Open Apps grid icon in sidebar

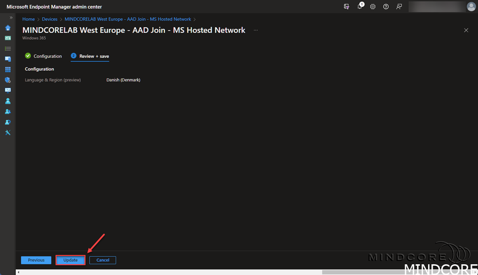tap(7, 69)
